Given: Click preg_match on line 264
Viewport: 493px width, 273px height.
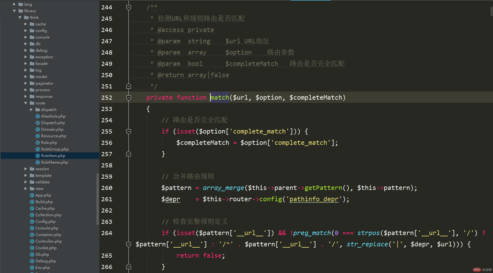Looking at the screenshot, I should coord(312,233).
